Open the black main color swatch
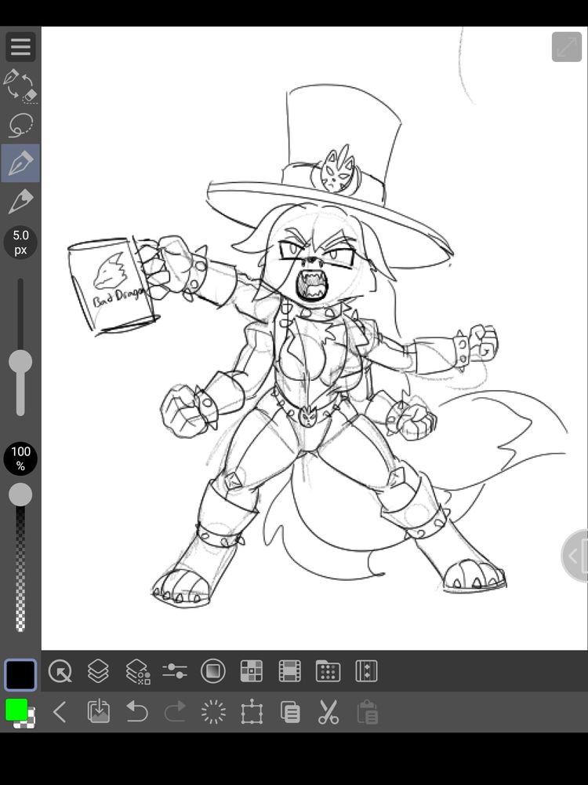Screen dimensions: 588x785 tap(20, 675)
